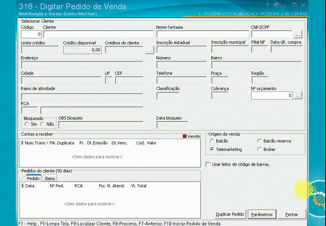The width and height of the screenshot is (326, 226).
Task: Click the Inscrição municipal field
Action: coord(230,50)
